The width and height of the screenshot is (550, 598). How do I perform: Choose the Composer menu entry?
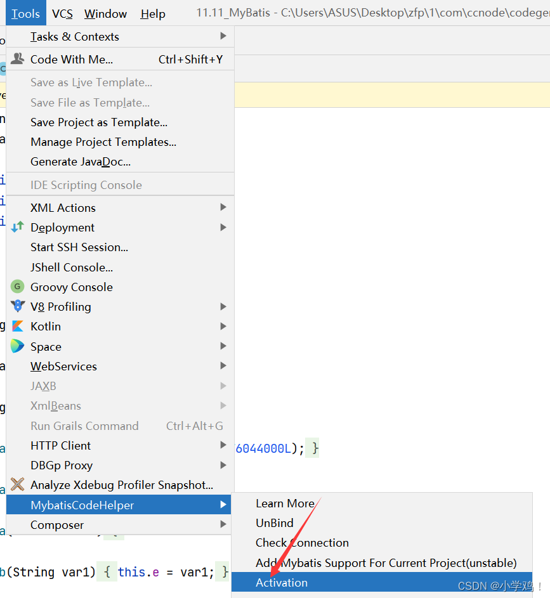[x=120, y=525]
